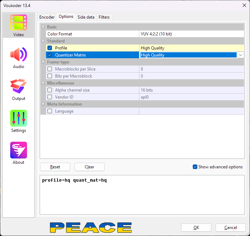Collapse the Basic section
The width and height of the screenshot is (250, 236).
point(43,27)
